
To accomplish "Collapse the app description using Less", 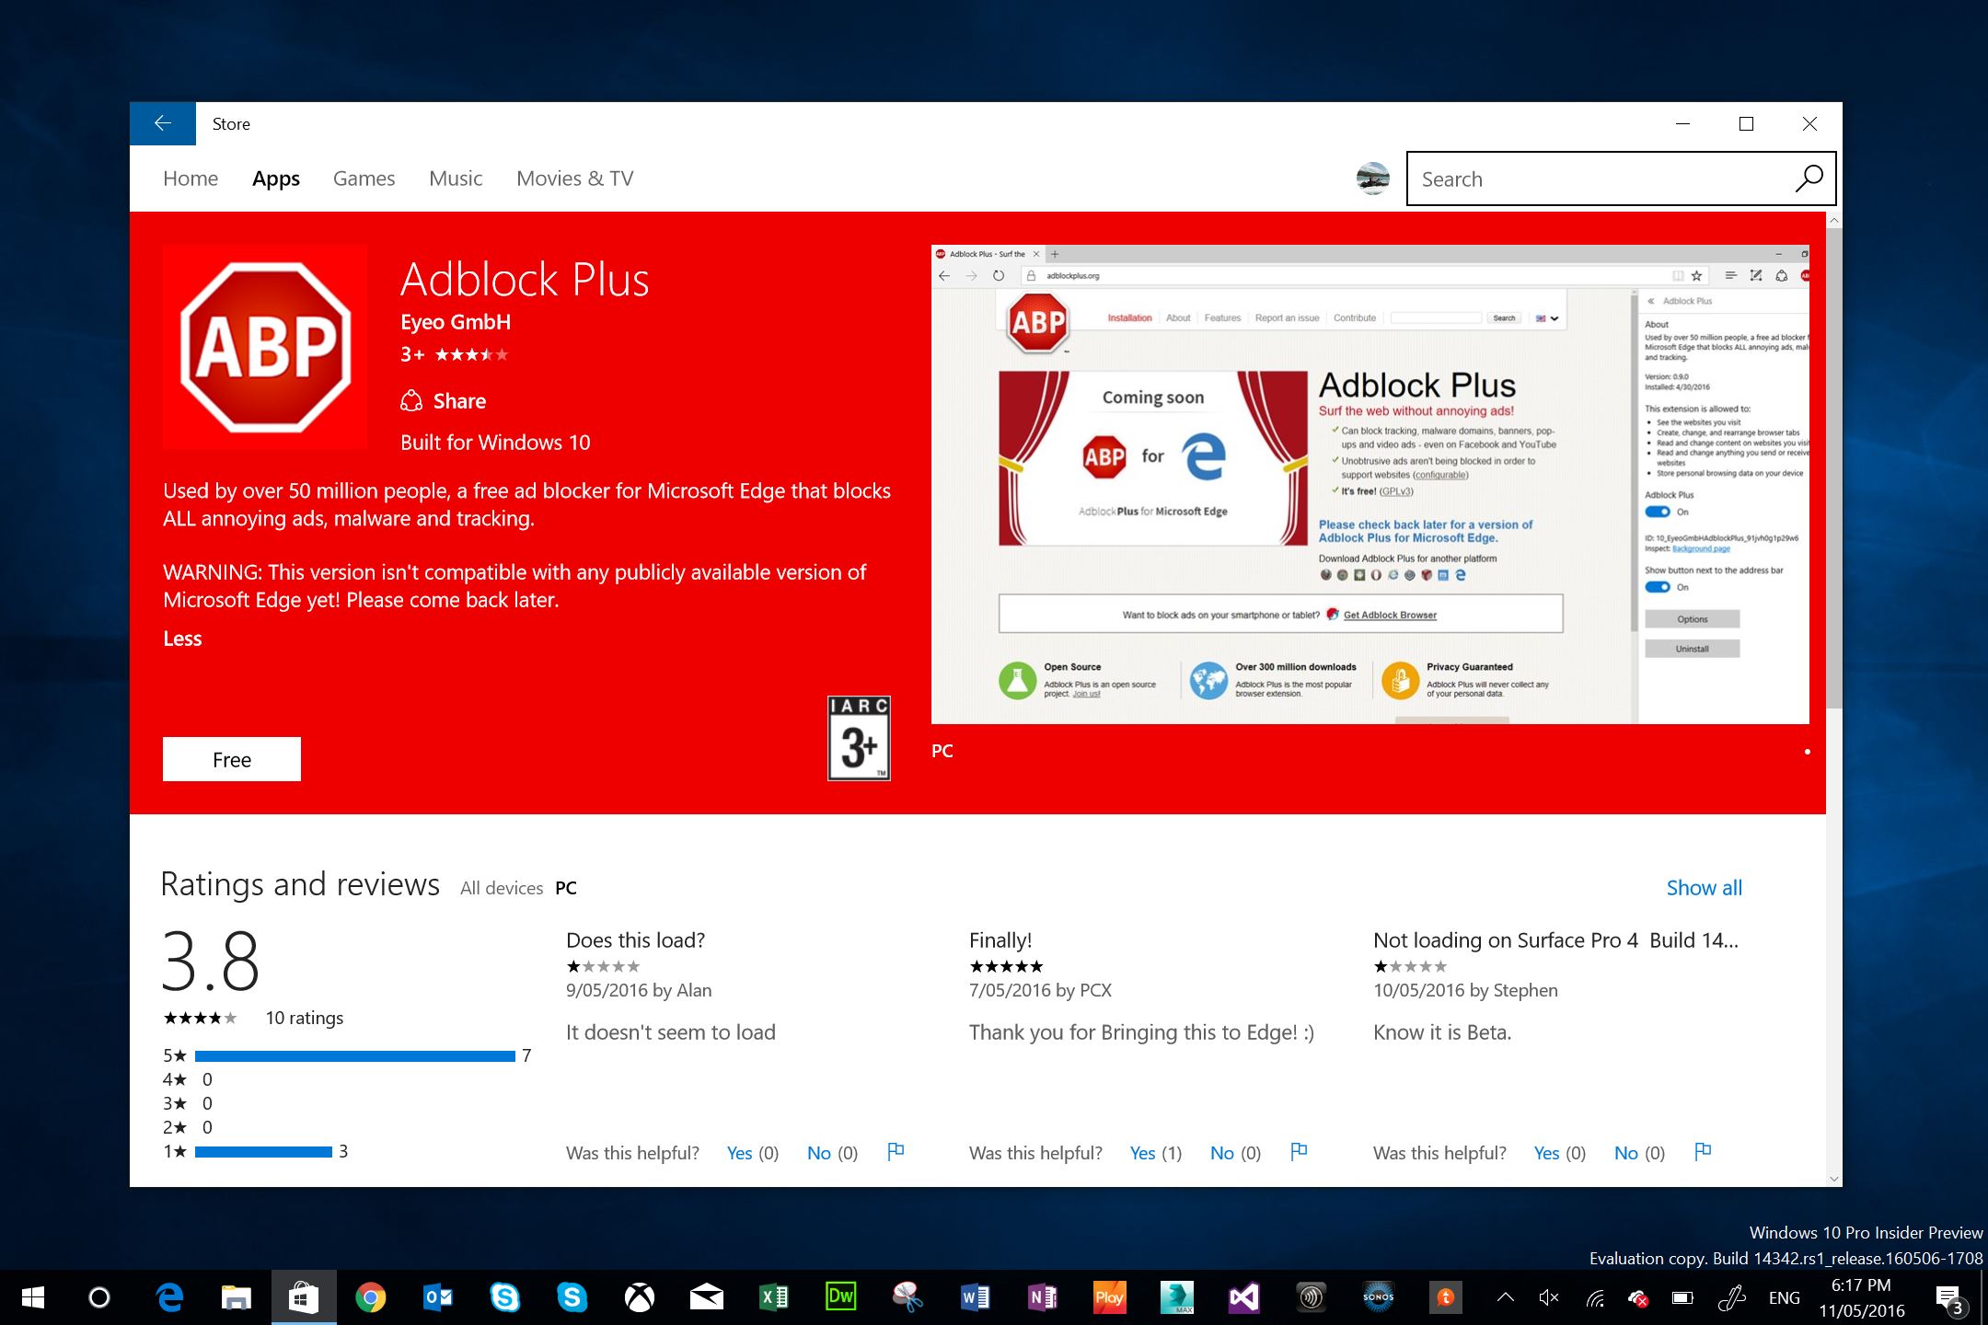I will click(182, 638).
